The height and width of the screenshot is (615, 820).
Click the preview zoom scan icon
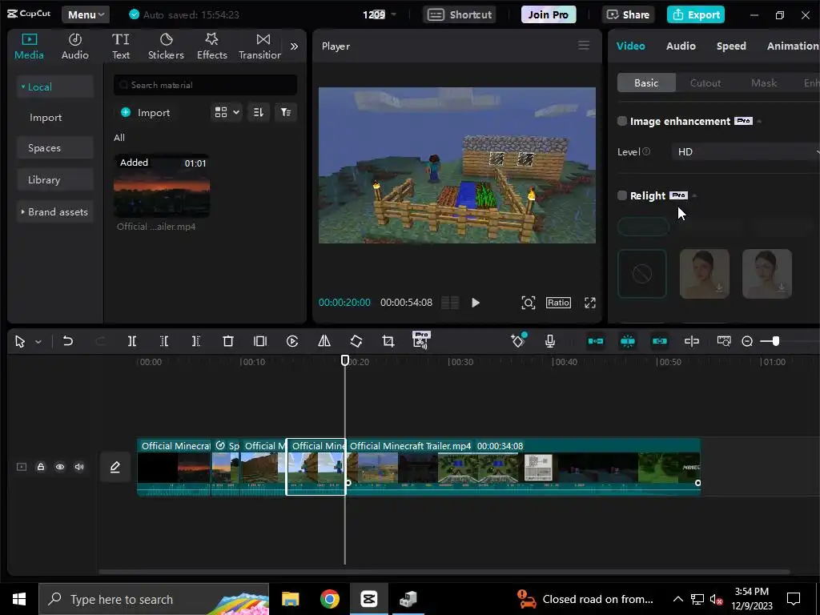point(529,303)
